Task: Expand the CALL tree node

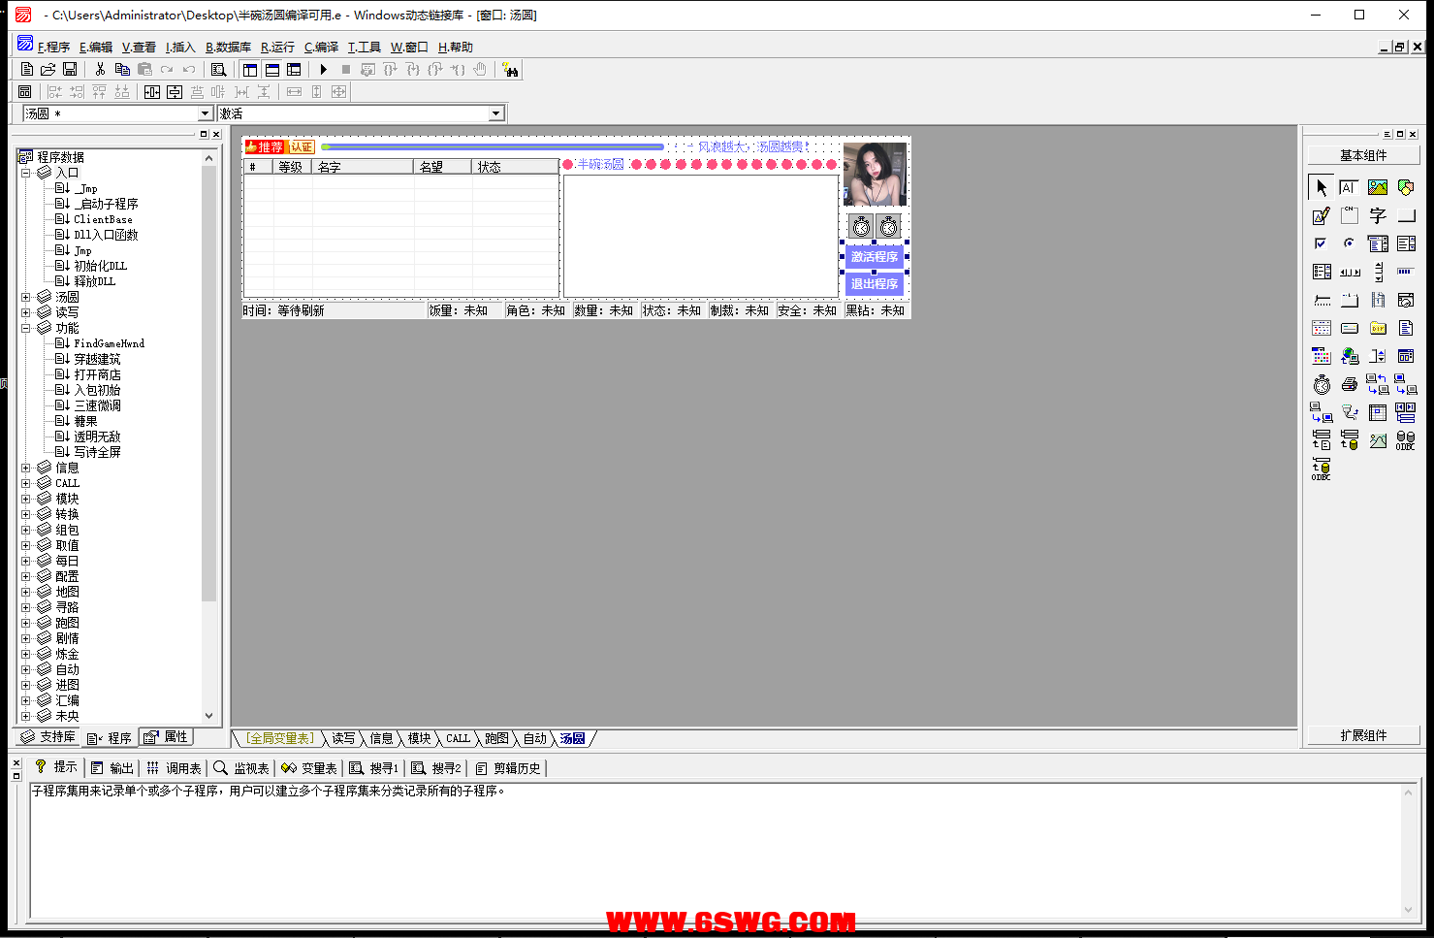Action: [26, 483]
